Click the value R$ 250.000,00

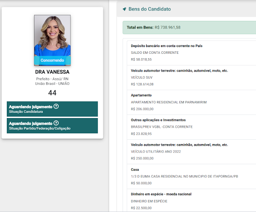142,158
